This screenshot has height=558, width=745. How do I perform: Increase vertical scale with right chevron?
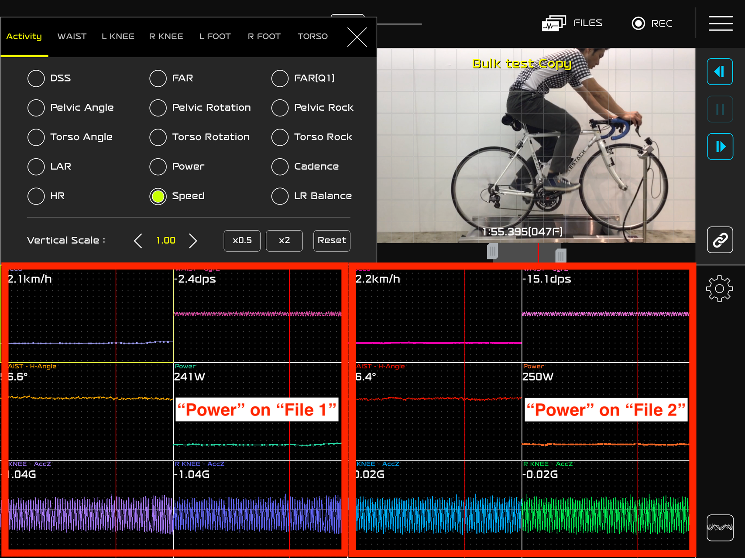(193, 241)
